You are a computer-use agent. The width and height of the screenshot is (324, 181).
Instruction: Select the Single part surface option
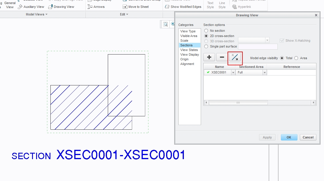pos(206,47)
